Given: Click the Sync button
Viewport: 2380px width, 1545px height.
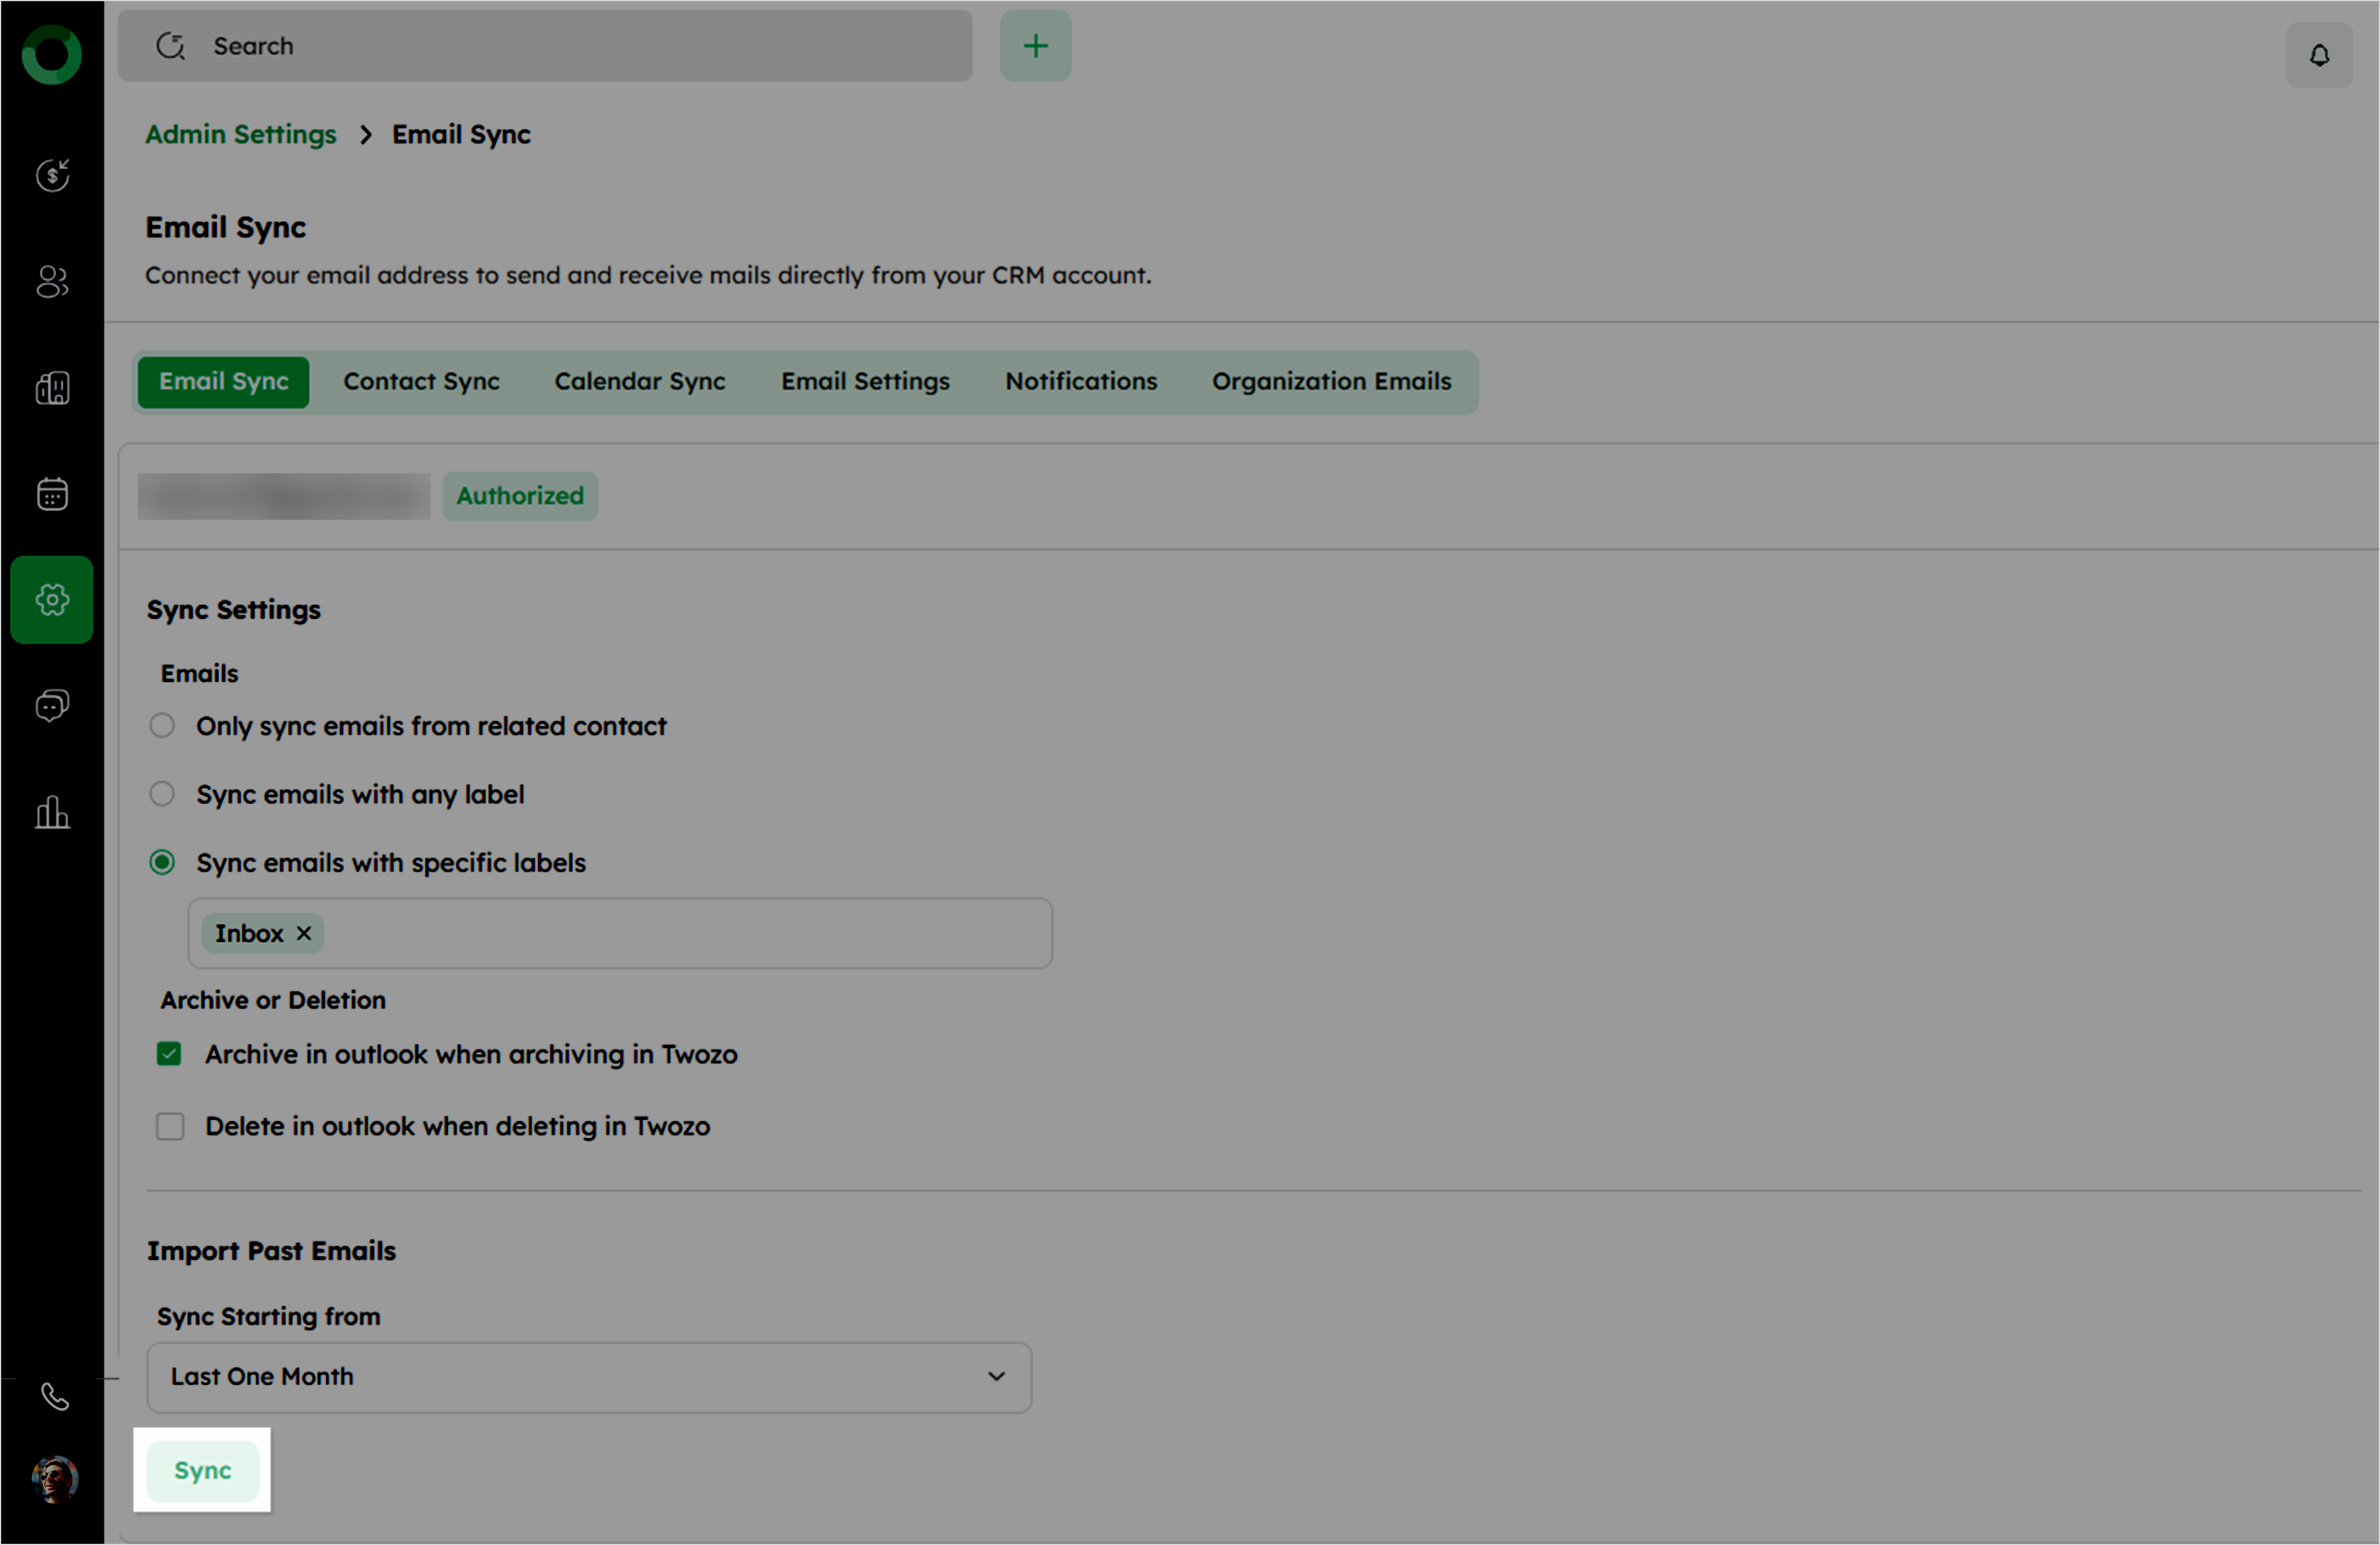Looking at the screenshot, I should [203, 1471].
